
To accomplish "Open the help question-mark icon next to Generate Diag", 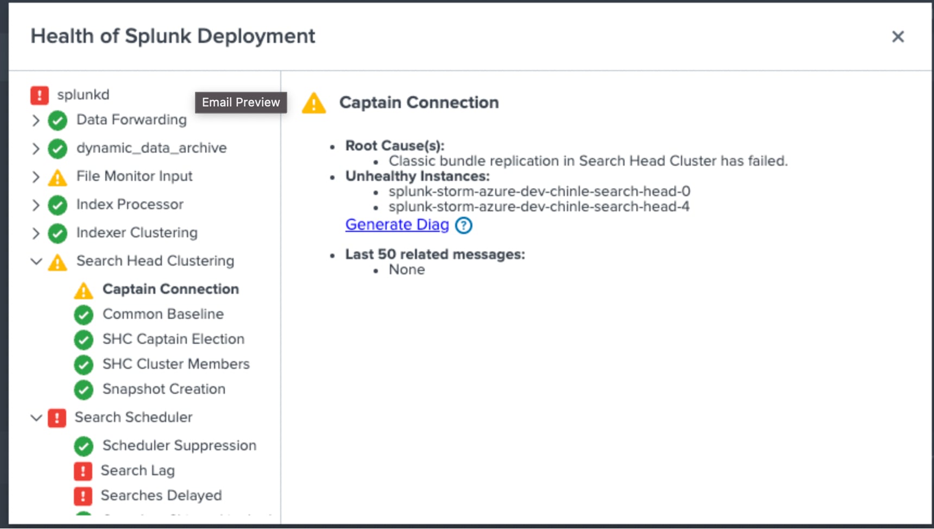I will (464, 225).
